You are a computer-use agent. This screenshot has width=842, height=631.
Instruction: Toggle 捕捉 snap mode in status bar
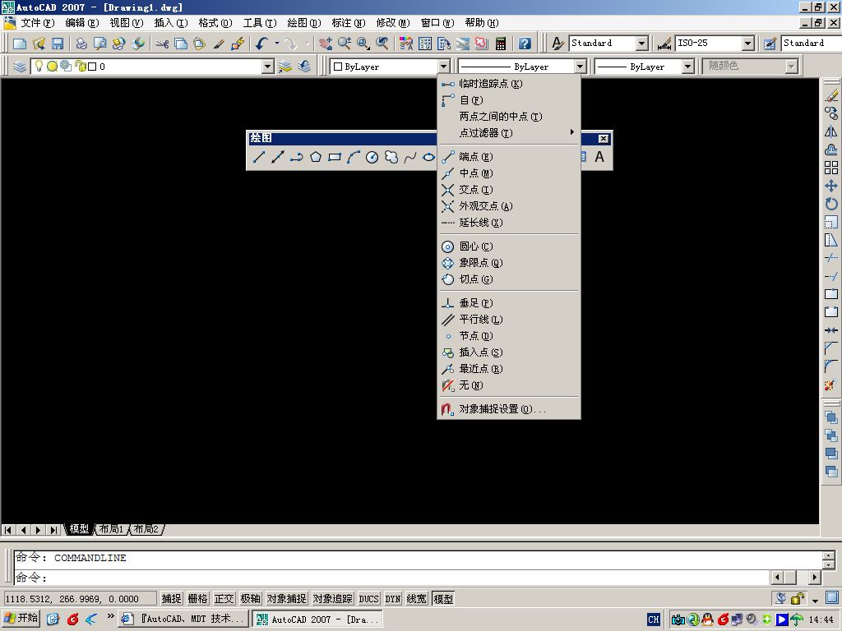pos(172,598)
